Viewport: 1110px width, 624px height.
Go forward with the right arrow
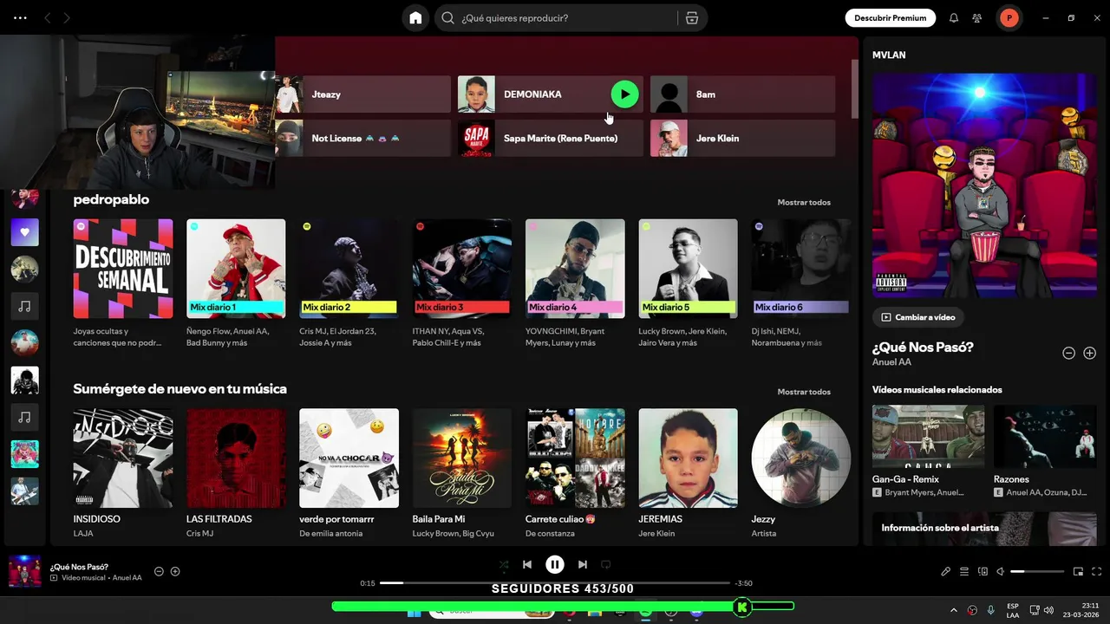67,18
